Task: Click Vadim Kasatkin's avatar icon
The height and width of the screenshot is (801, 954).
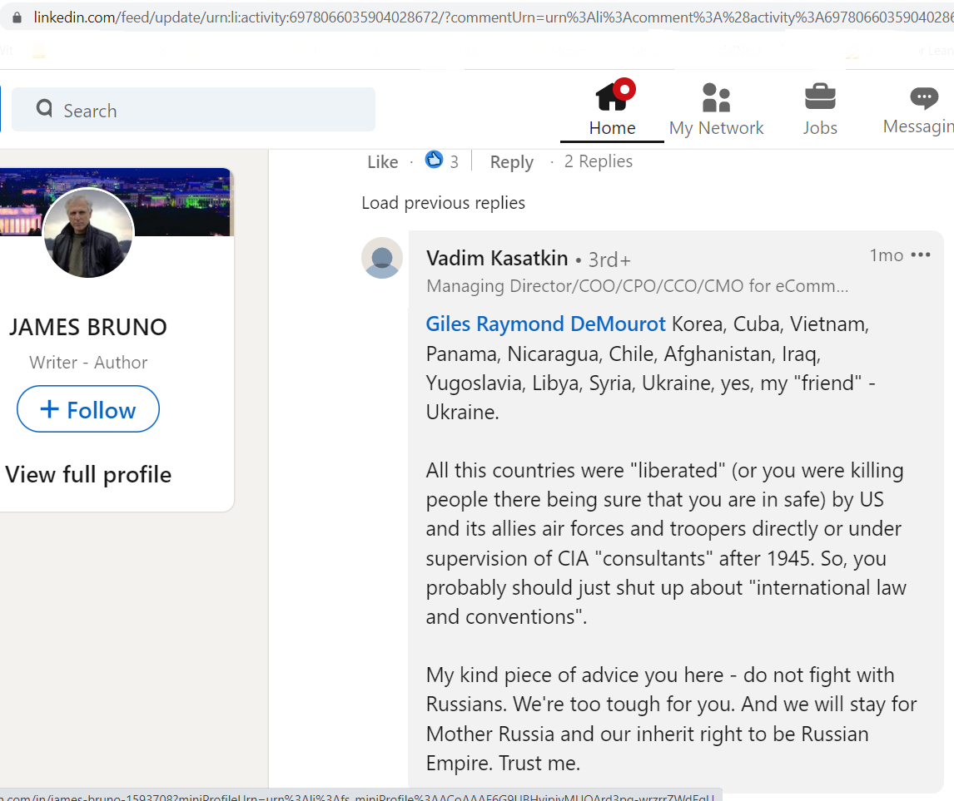Action: (x=382, y=258)
